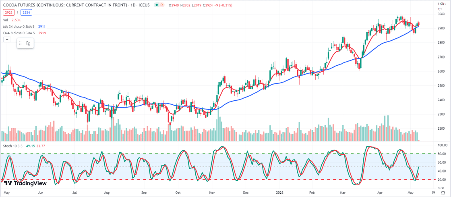This screenshot has width=451, height=197.
Task: Click the volume value 2.53K
Action: click(x=17, y=20)
